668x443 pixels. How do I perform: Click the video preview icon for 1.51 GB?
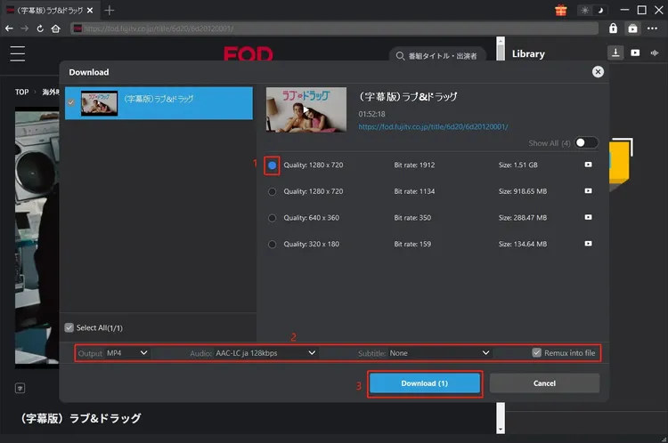[x=588, y=165]
